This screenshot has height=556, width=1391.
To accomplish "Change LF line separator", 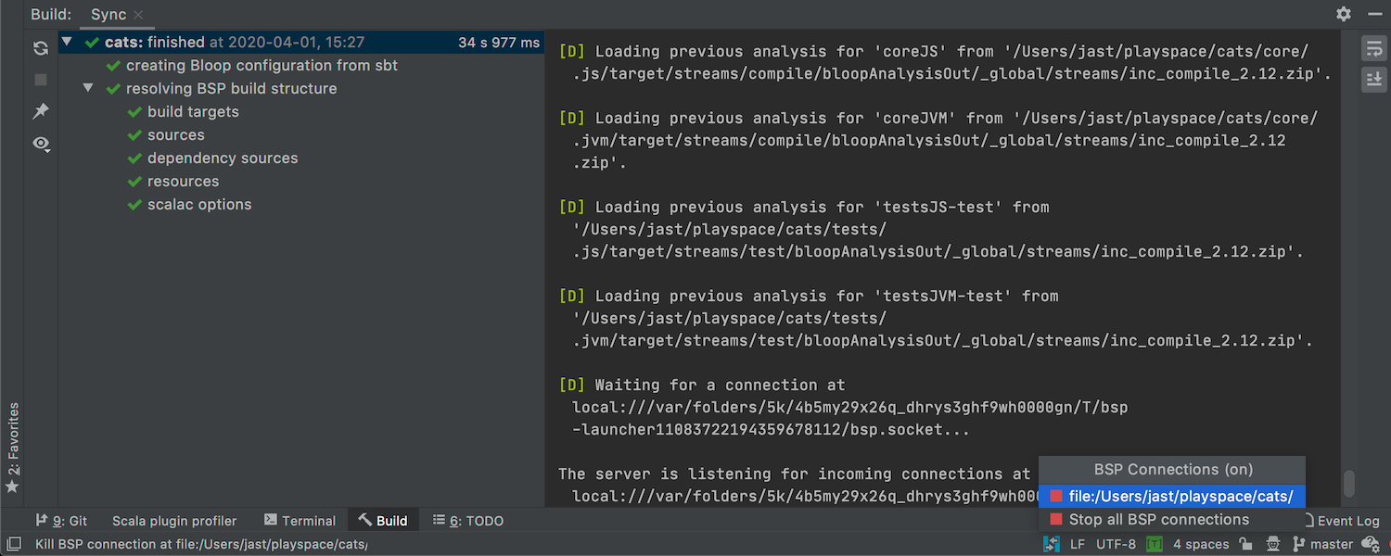I will click(1078, 545).
